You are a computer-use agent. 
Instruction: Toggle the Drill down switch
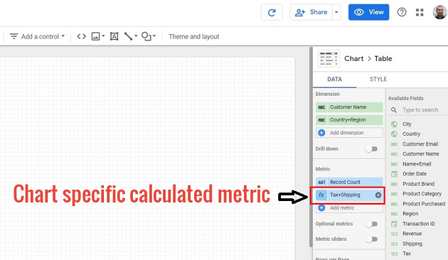[372, 149]
